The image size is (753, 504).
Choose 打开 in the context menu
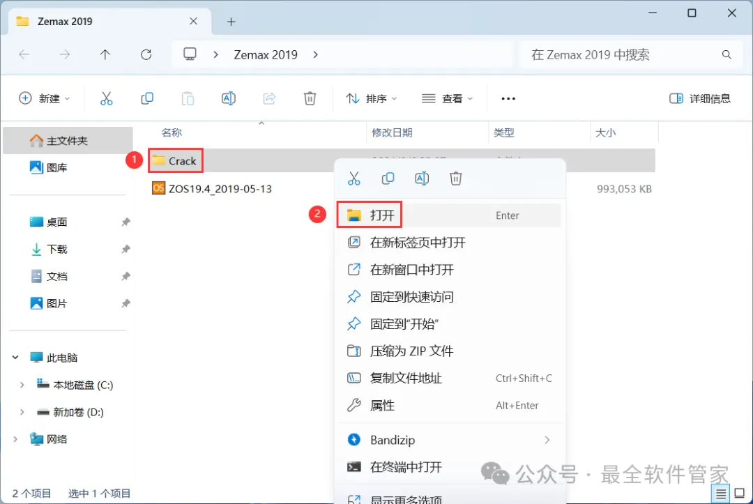448,215
